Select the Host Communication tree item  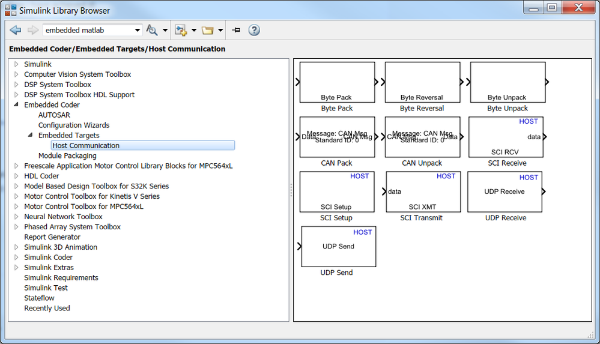pyautogui.click(x=86, y=145)
